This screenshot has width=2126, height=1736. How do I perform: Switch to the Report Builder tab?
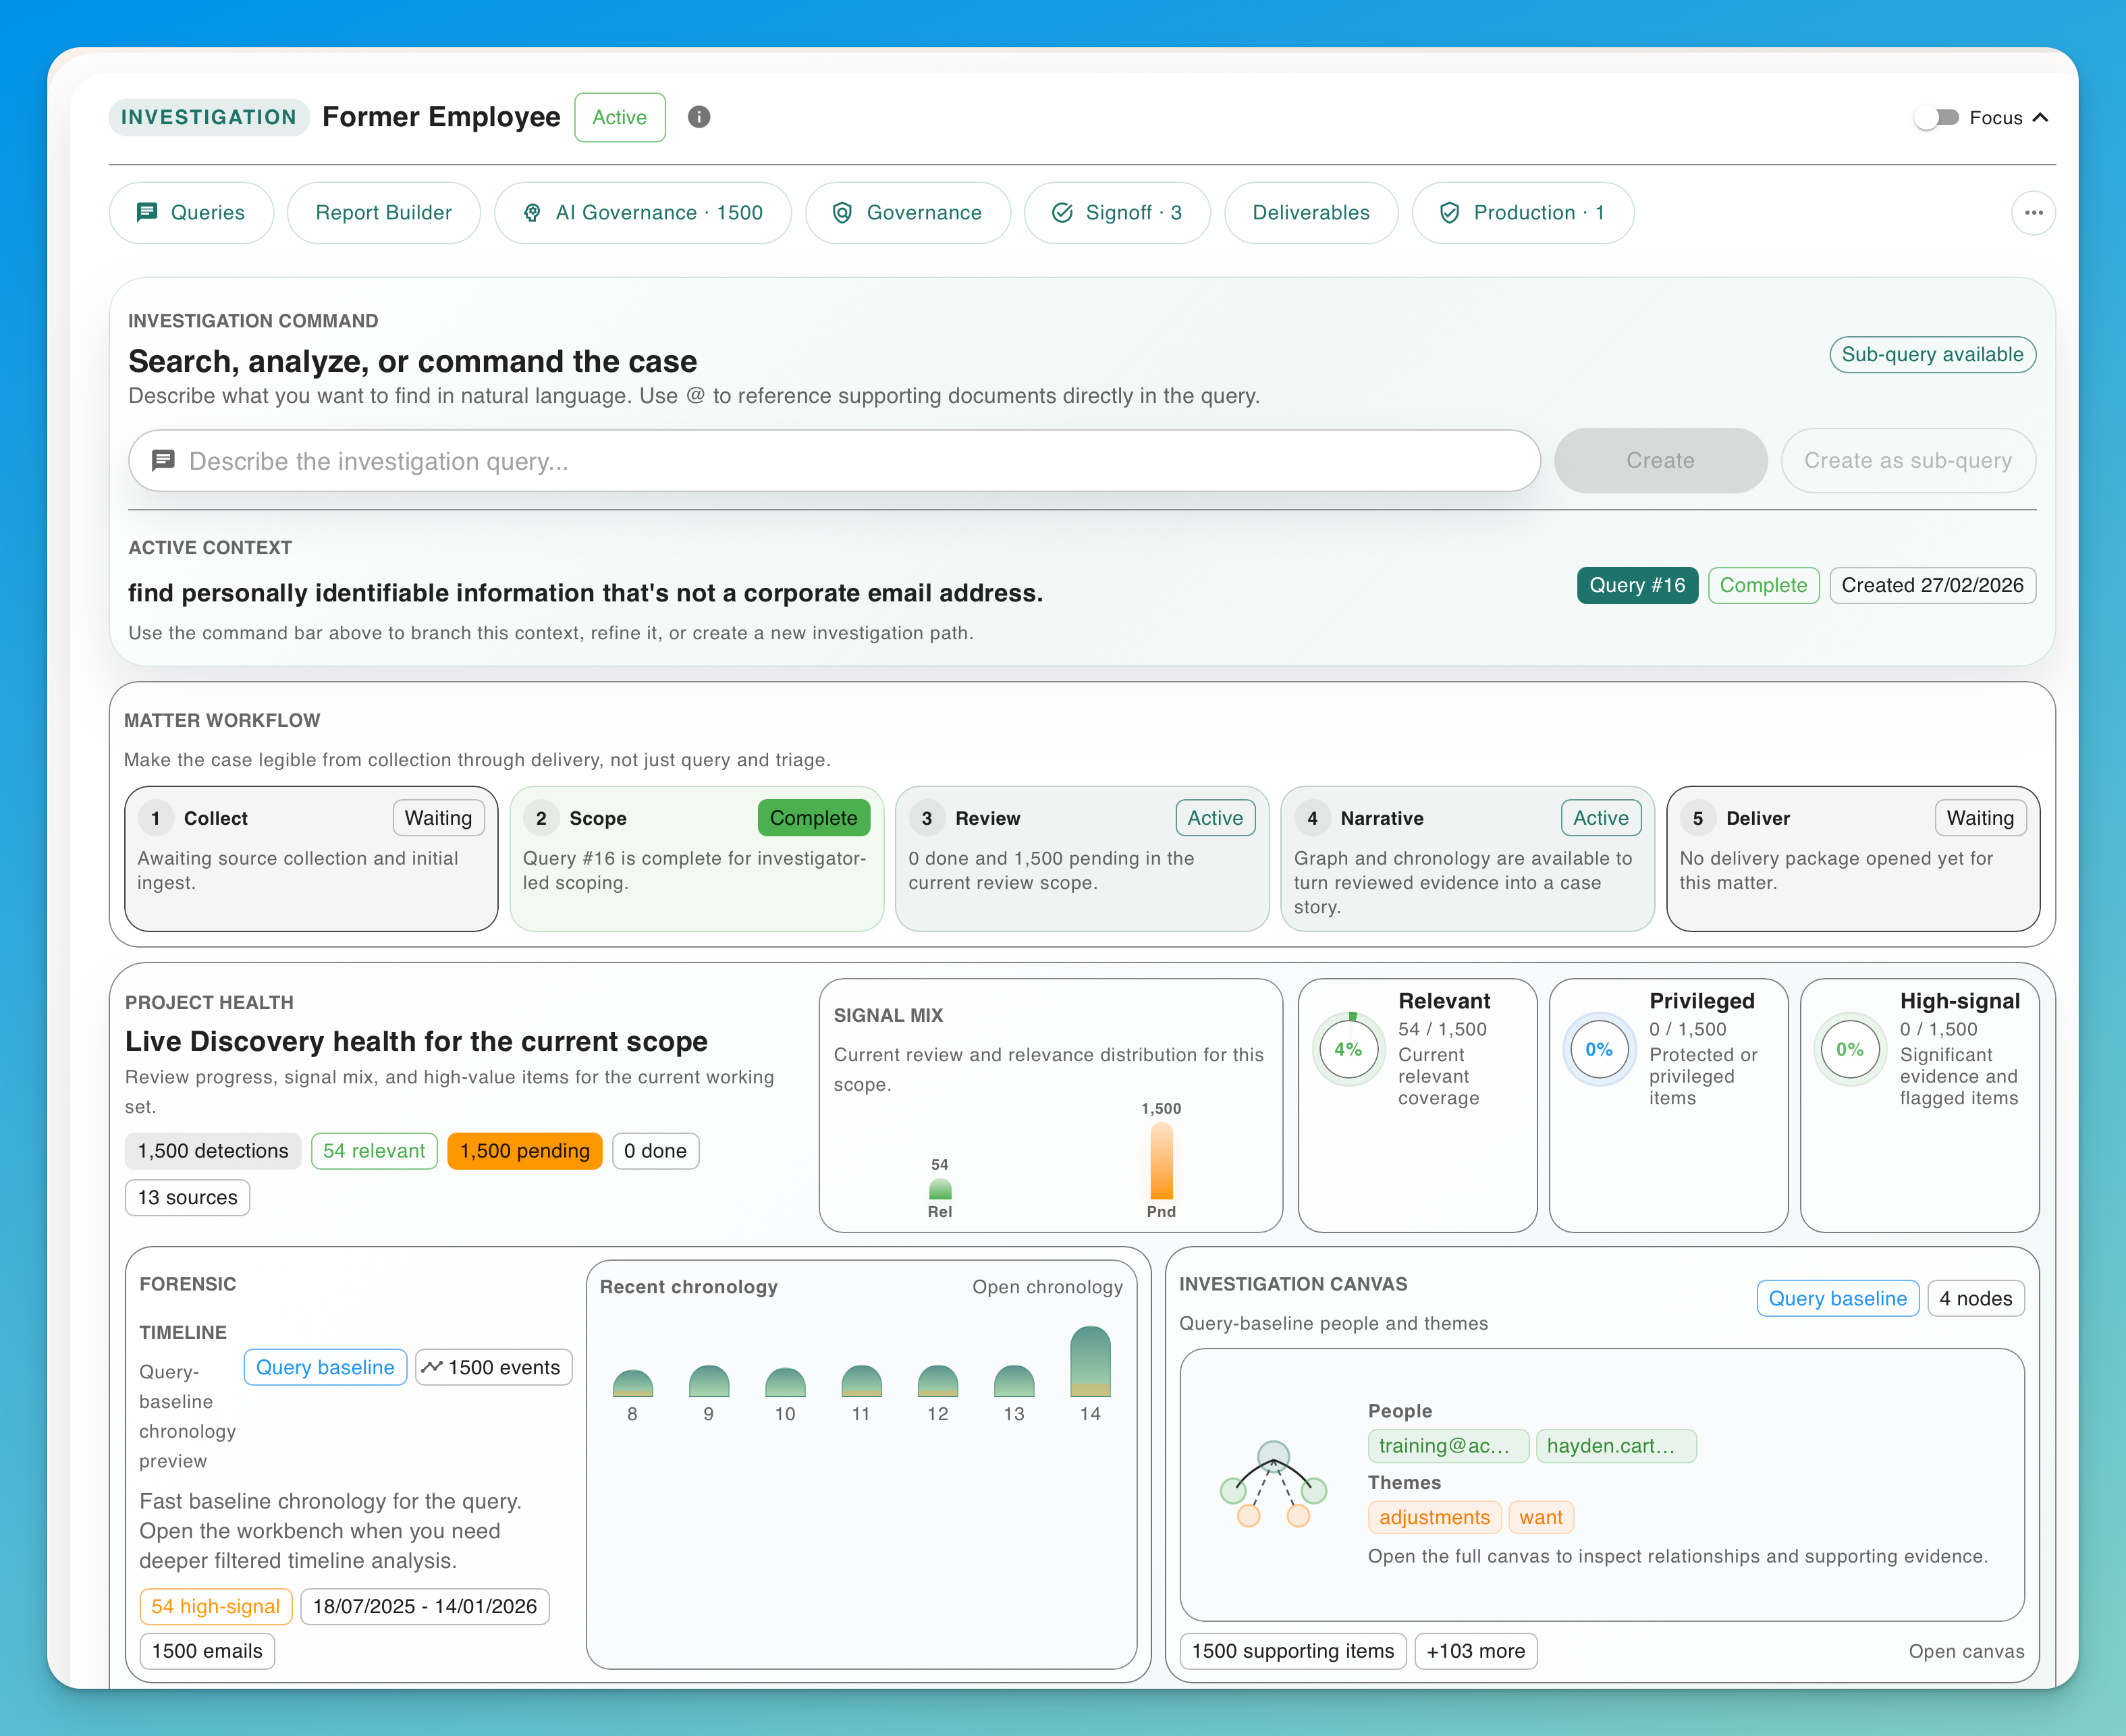click(383, 212)
